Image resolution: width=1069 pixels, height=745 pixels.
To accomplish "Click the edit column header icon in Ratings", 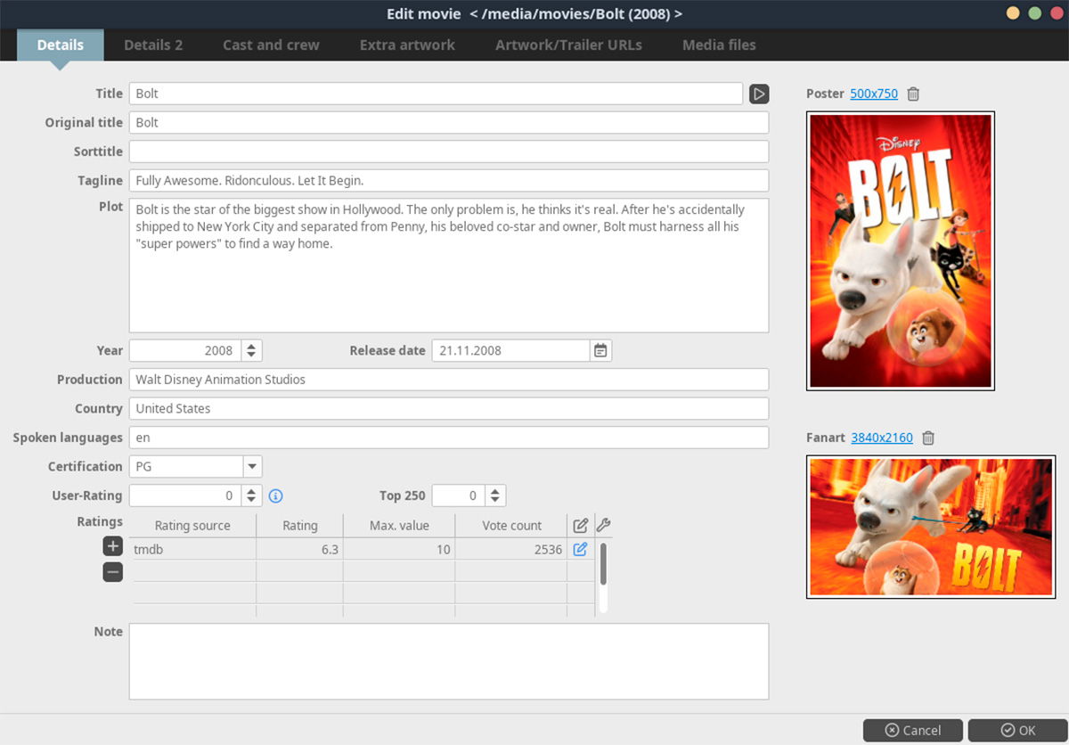I will [581, 526].
